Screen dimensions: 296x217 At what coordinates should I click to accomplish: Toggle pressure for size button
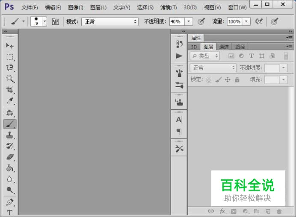pos(274,21)
